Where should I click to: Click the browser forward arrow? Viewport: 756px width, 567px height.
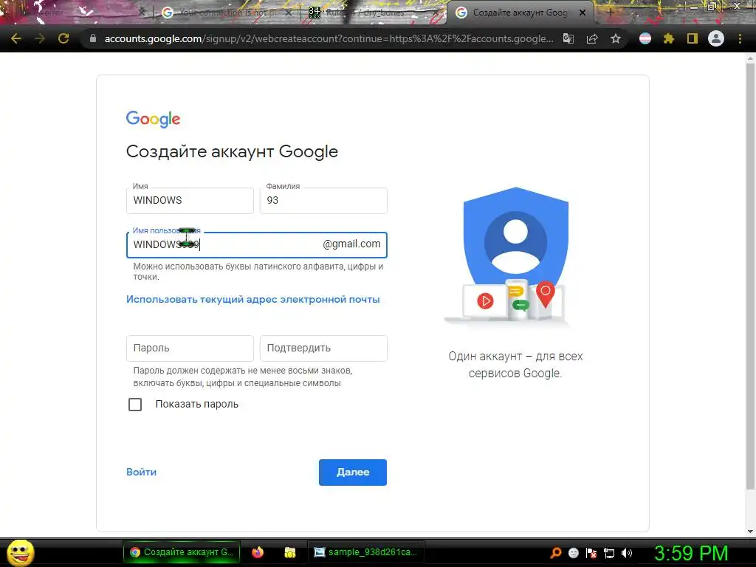click(40, 38)
